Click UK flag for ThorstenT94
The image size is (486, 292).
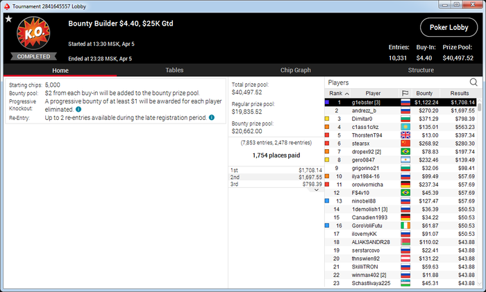[405, 135]
